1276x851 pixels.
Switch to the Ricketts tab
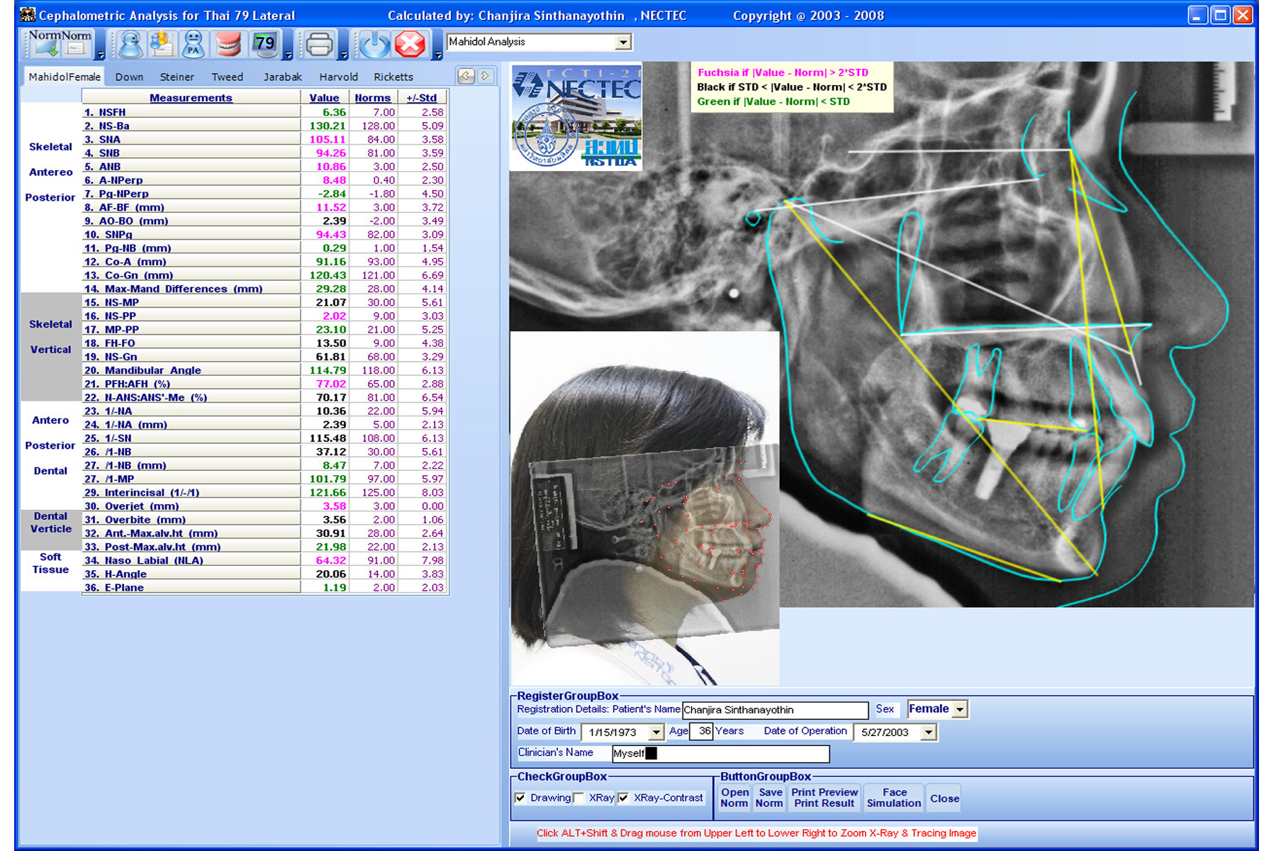pos(393,77)
